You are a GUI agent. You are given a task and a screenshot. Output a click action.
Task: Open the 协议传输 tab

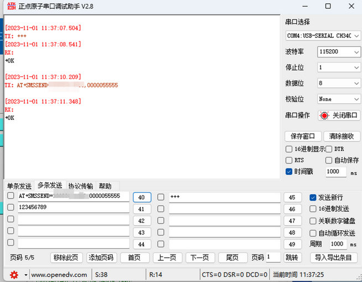coord(80,186)
